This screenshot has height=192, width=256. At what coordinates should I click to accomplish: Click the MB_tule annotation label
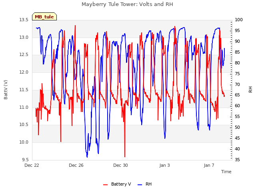[x=44, y=16]
